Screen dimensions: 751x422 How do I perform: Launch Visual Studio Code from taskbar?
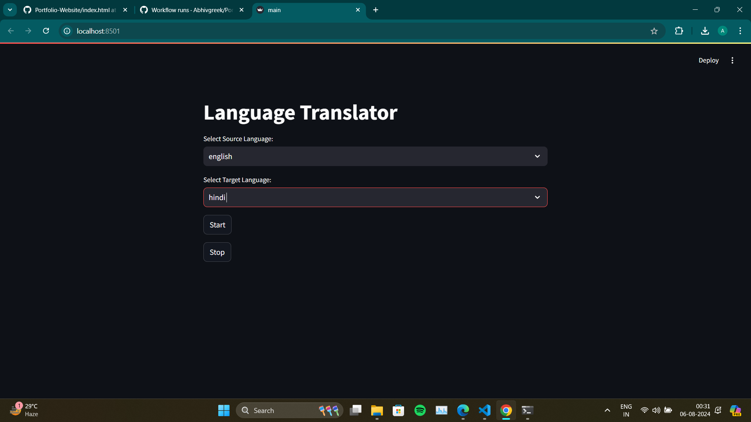tap(484, 410)
